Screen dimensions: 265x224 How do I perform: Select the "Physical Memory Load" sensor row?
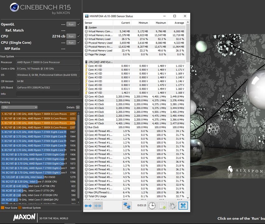click(135, 50)
